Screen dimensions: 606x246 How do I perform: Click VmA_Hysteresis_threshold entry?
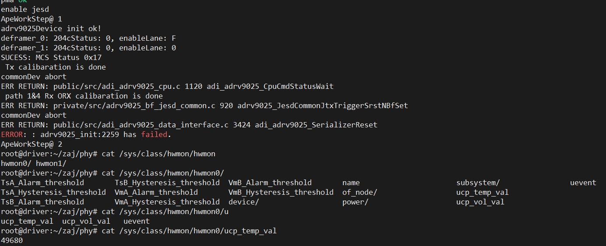(x=167, y=202)
